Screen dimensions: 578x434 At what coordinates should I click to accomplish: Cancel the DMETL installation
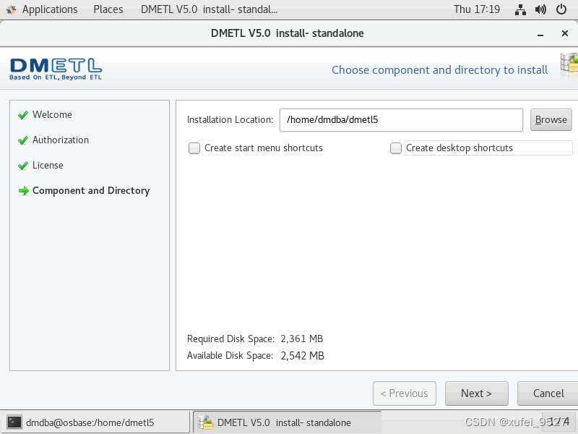point(549,393)
